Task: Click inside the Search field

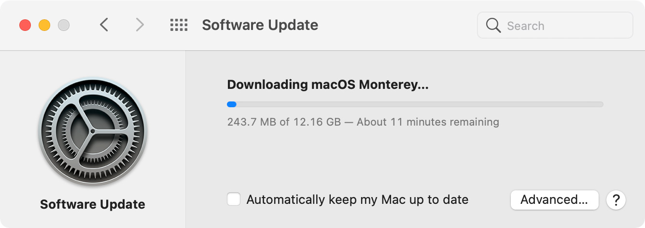Action: click(555, 26)
